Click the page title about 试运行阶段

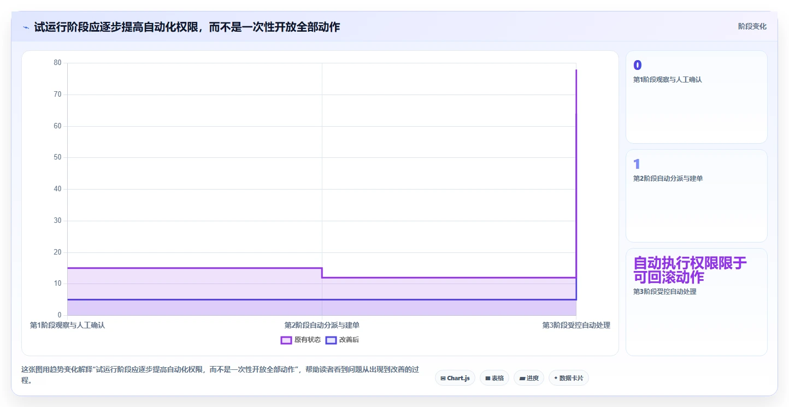(187, 27)
